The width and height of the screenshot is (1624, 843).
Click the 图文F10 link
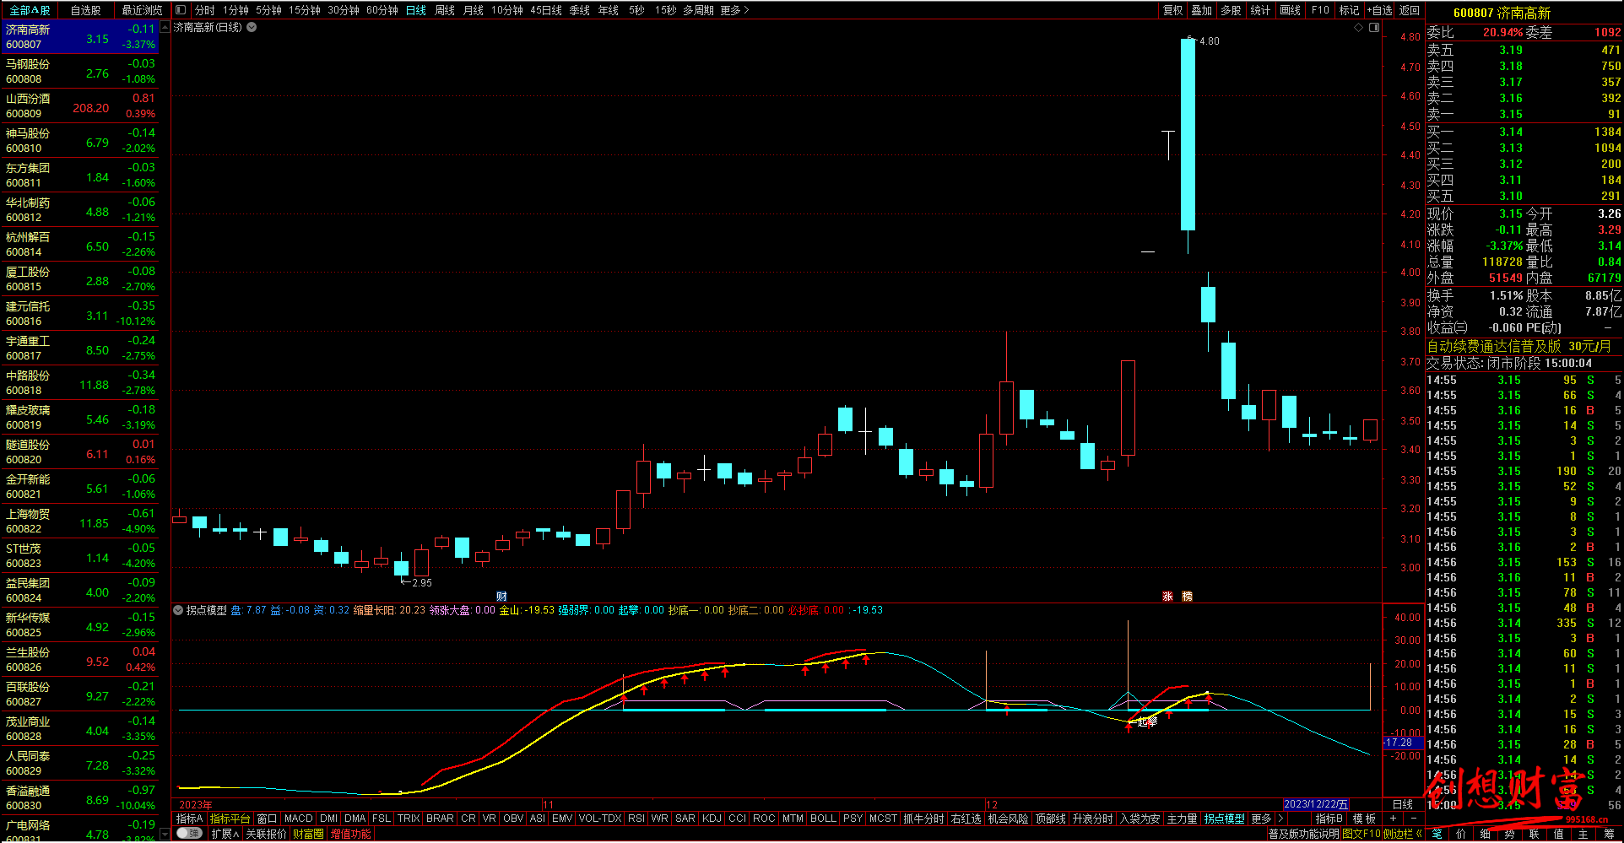tap(1361, 834)
